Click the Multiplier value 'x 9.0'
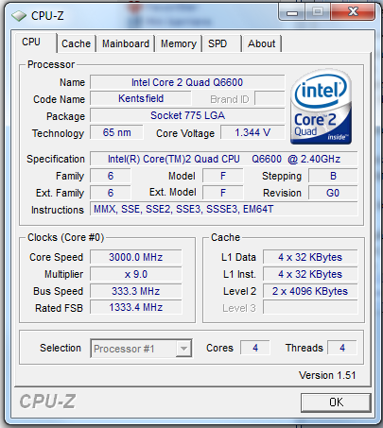 (x=136, y=274)
